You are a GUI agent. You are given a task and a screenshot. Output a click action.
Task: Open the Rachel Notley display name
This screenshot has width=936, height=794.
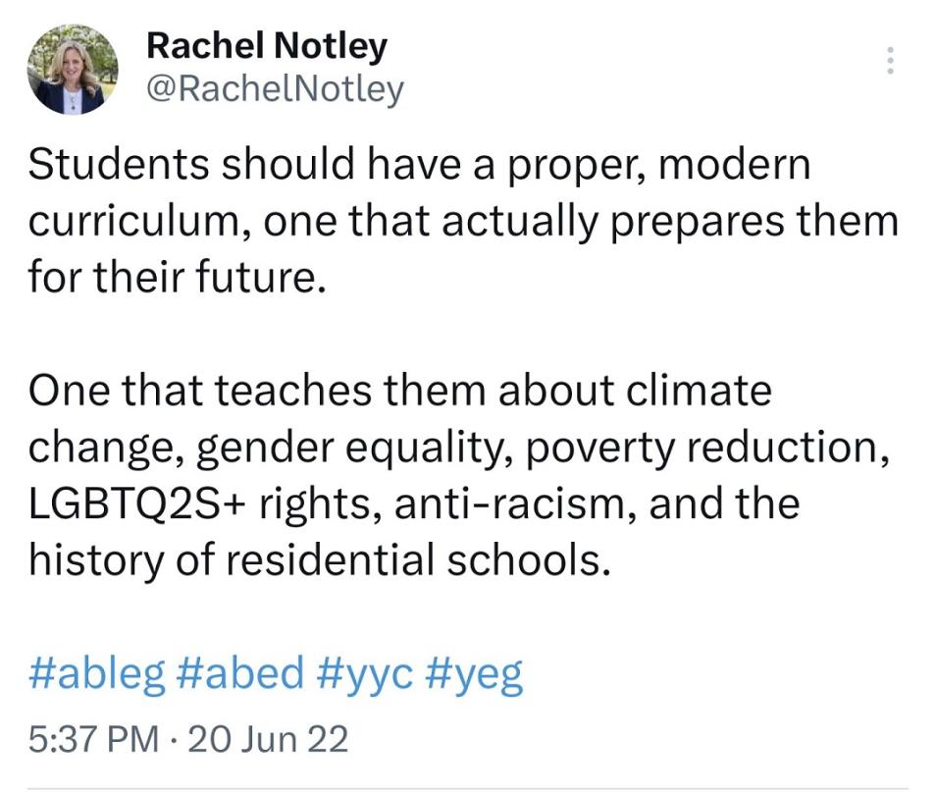click(266, 45)
